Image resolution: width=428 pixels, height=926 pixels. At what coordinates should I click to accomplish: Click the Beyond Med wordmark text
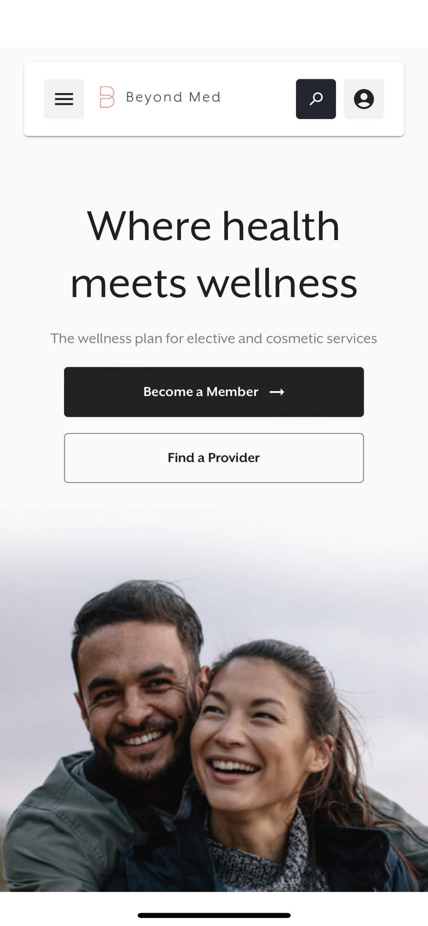coord(173,97)
